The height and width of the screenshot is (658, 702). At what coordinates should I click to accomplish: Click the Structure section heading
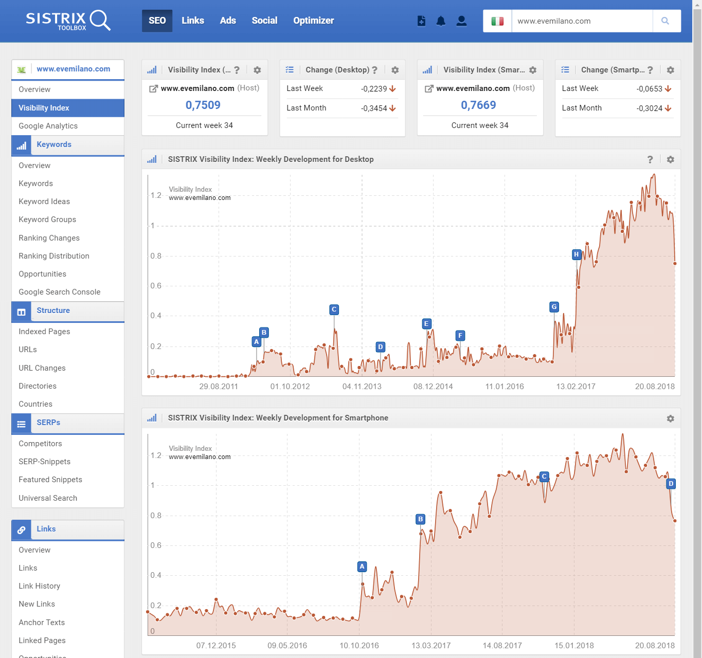53,310
